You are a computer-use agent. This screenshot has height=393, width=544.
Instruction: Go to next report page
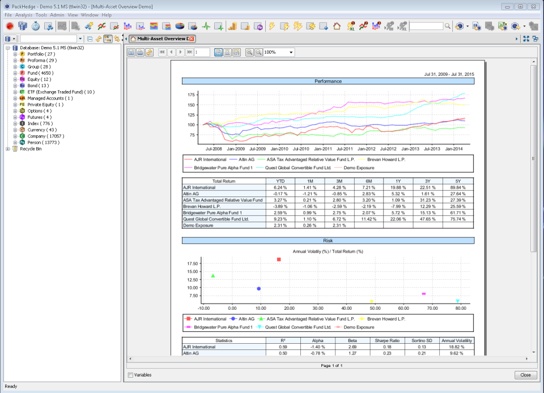(x=180, y=52)
